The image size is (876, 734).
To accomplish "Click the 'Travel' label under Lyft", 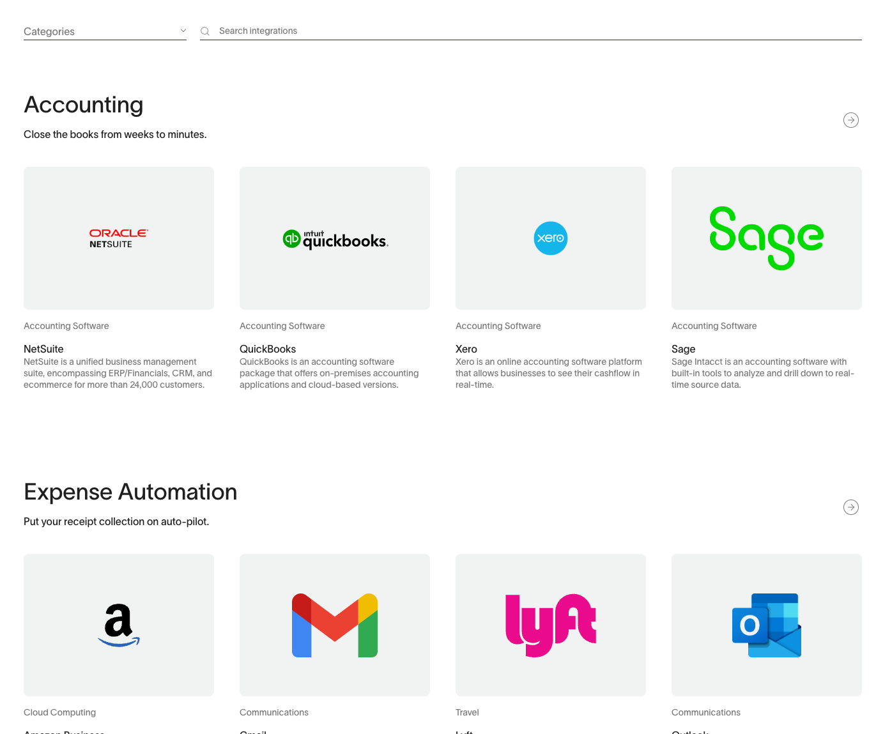I will tap(466, 712).
